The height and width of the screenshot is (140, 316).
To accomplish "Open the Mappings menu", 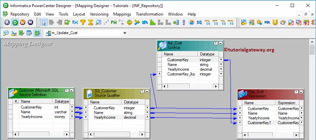I will tap(122, 14).
